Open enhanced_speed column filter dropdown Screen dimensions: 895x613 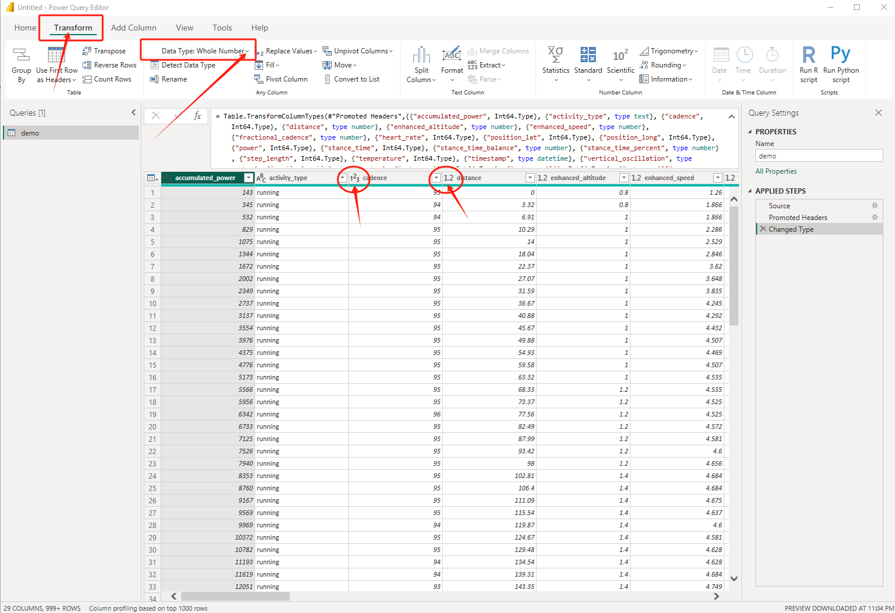[718, 178]
